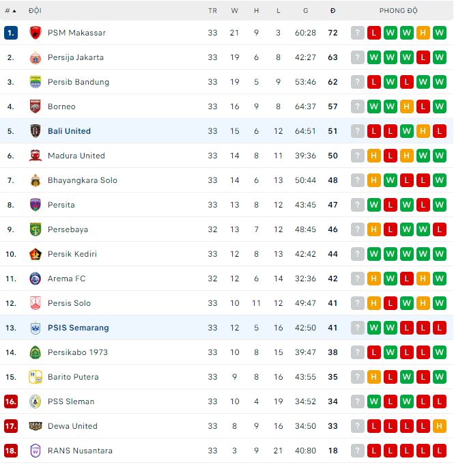The height and width of the screenshot is (465, 454).
Task: Click the Borneo club crest
Action: [36, 107]
